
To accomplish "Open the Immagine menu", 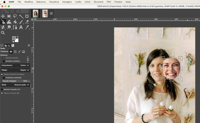I will coord(67,2).
